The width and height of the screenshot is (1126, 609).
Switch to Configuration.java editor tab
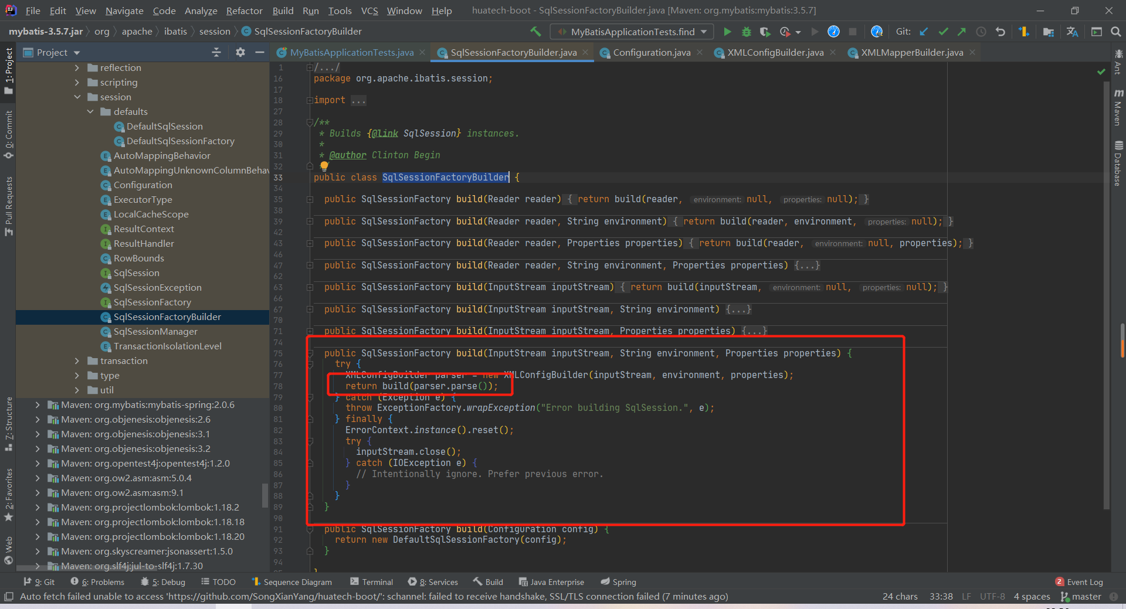pyautogui.click(x=652, y=53)
